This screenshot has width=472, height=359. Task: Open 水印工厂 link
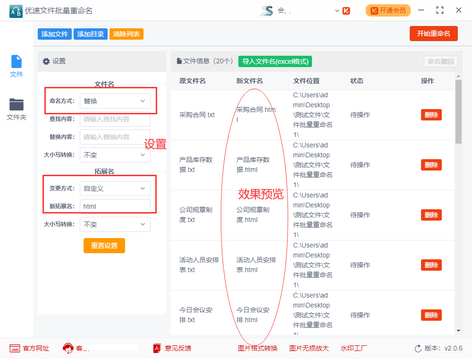coord(354,349)
